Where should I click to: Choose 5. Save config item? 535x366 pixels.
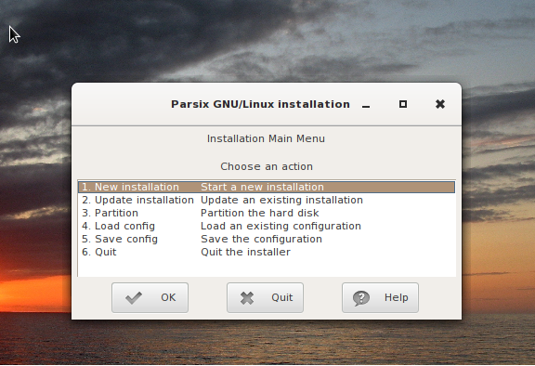(x=267, y=239)
